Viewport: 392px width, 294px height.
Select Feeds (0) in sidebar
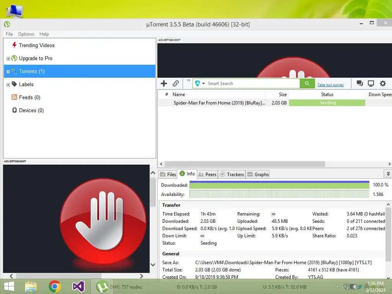point(29,97)
